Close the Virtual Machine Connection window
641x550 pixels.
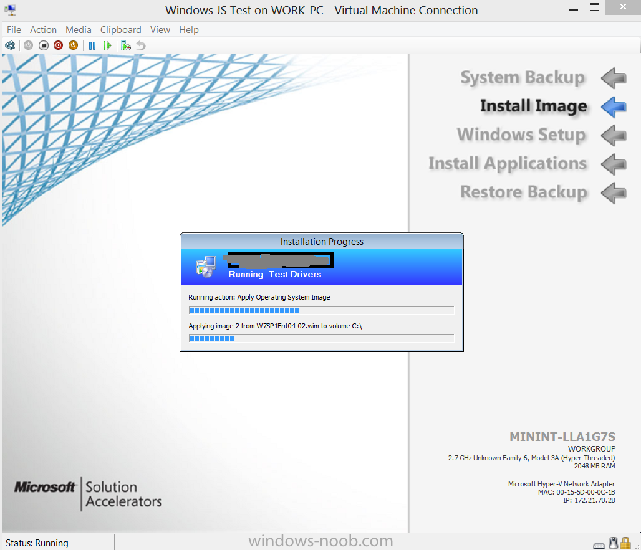pos(623,7)
